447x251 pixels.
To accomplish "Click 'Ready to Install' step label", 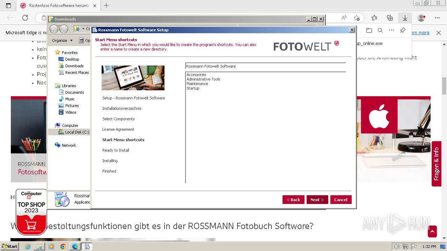I will [x=116, y=150].
